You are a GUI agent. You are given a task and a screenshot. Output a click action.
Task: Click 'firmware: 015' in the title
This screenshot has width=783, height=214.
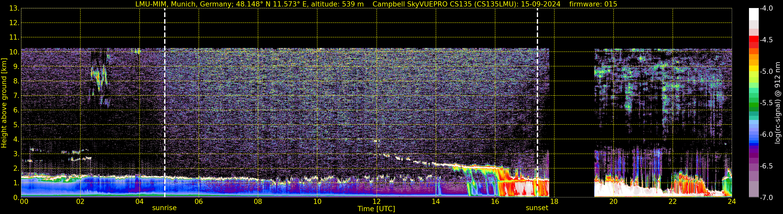click(x=593, y=4)
